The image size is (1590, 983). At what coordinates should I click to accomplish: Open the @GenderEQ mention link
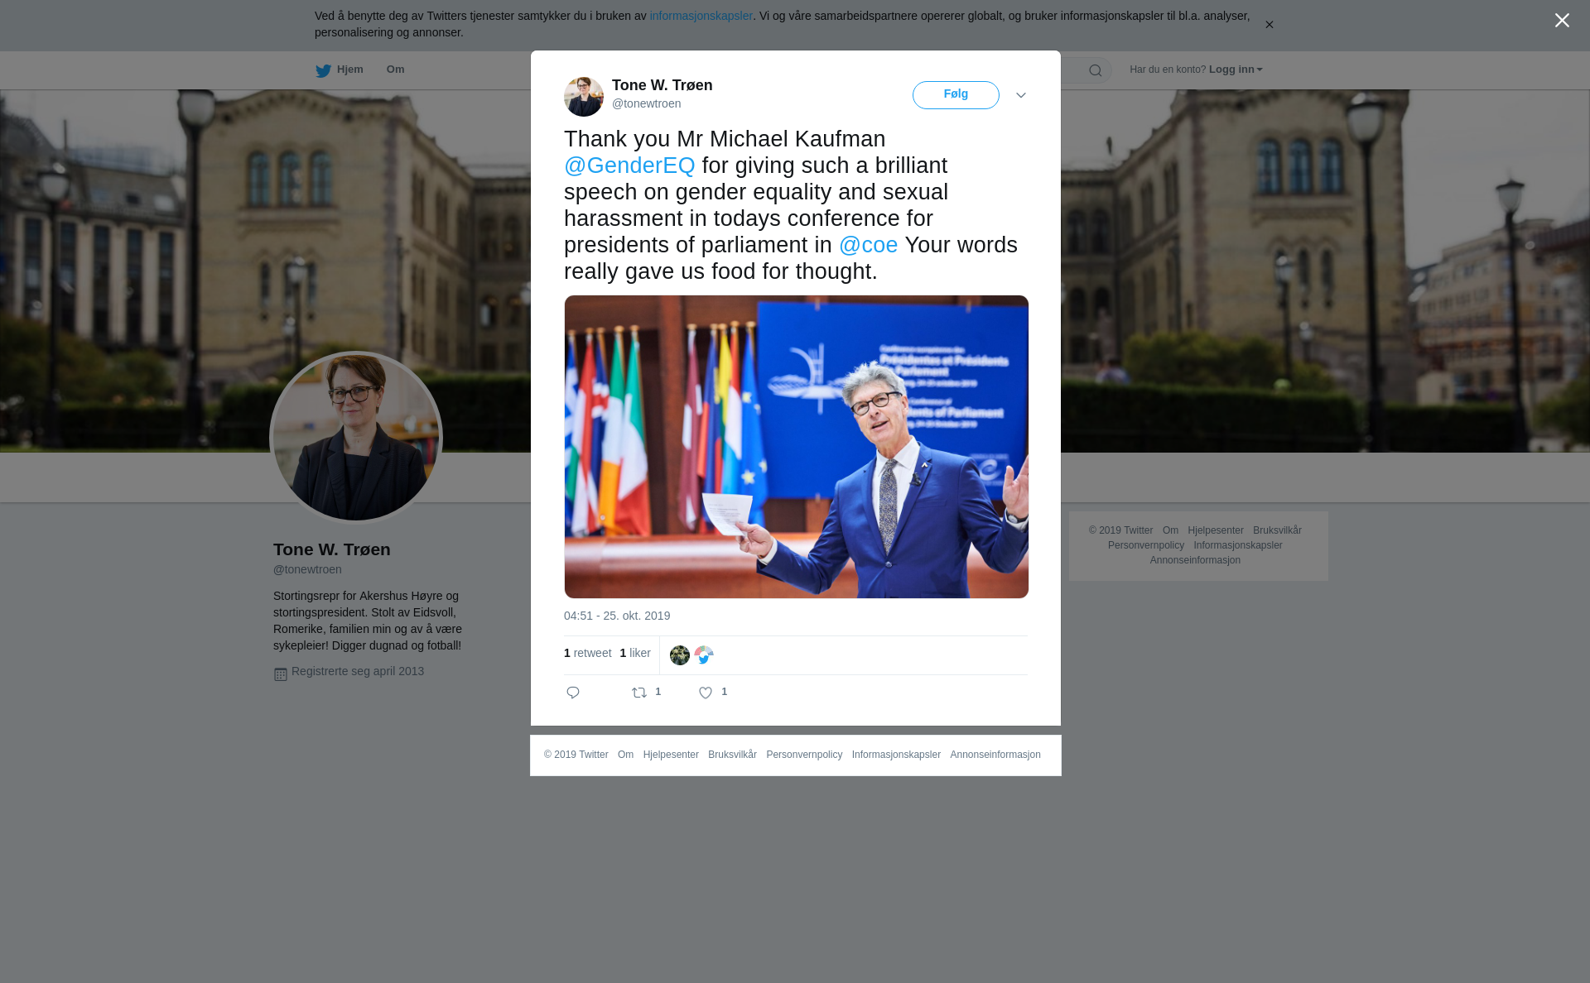(x=629, y=165)
